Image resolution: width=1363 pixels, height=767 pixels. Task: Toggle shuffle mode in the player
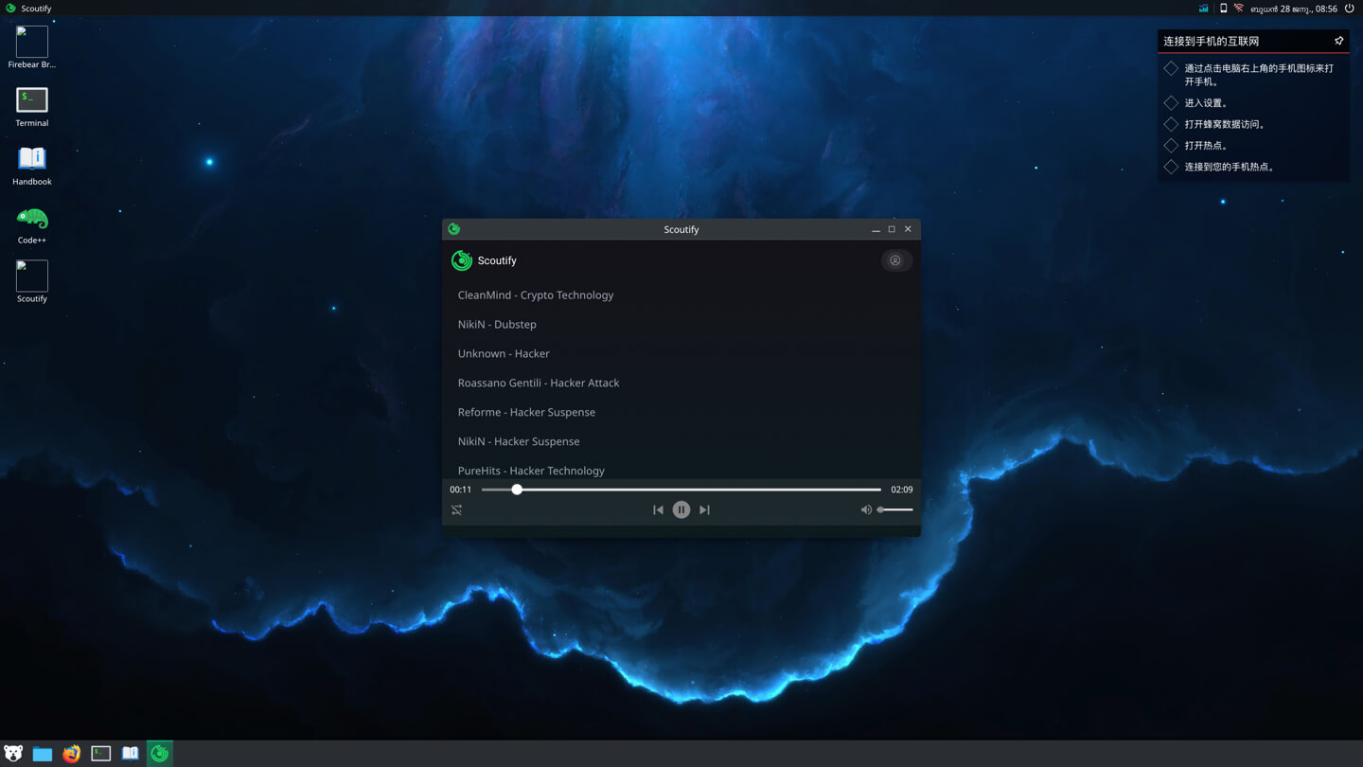(x=457, y=509)
